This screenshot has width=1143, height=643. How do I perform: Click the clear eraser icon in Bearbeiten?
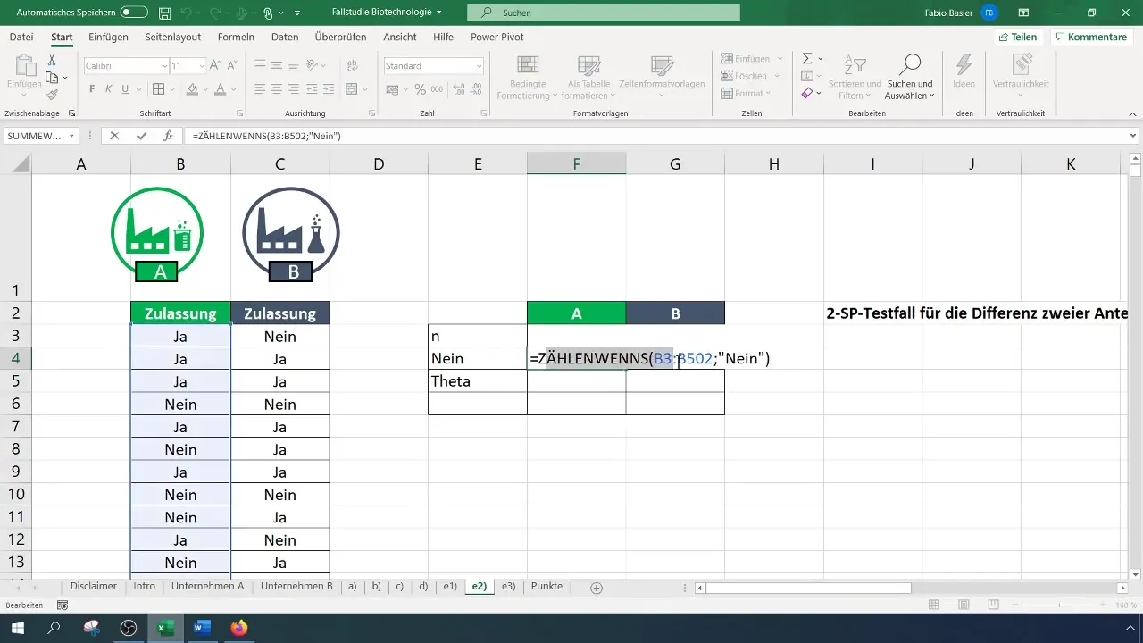(807, 93)
